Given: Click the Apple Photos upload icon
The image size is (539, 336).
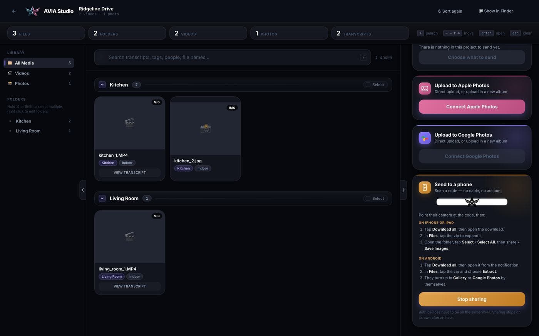Looking at the screenshot, I should coord(425,88).
